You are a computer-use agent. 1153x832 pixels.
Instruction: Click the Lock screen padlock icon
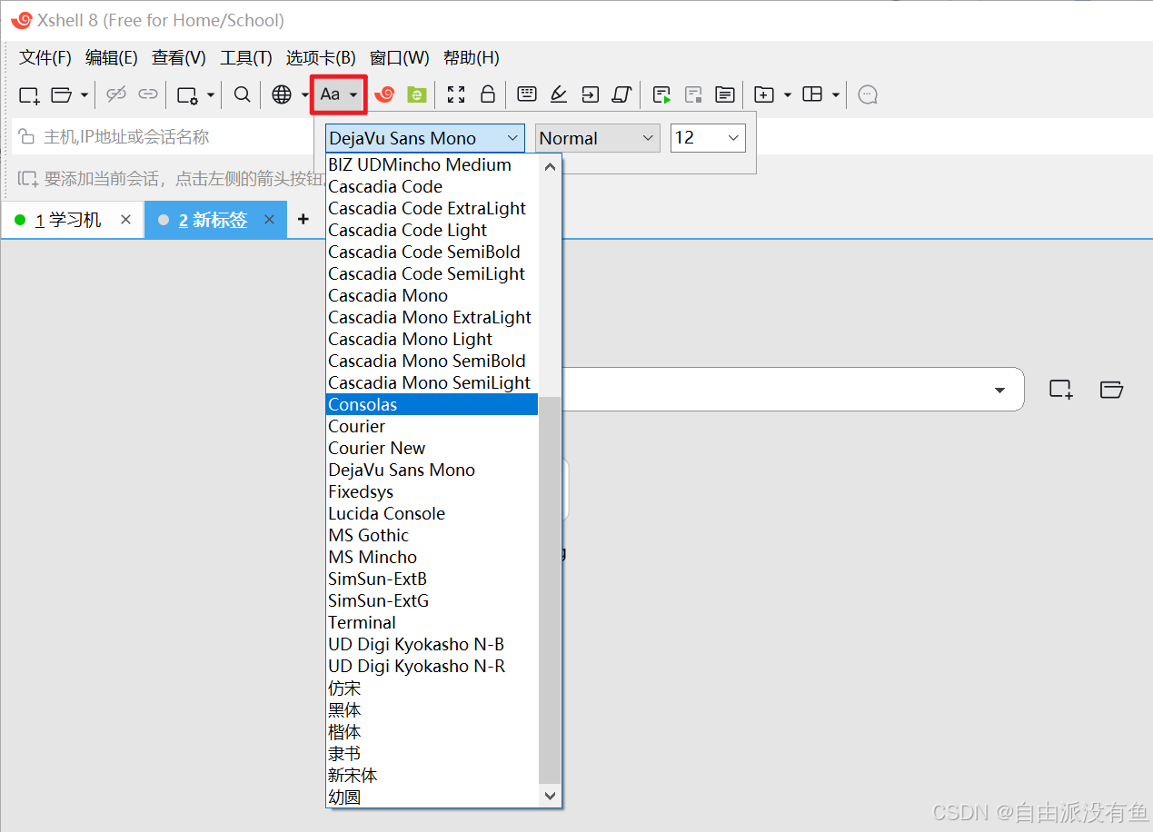point(488,94)
